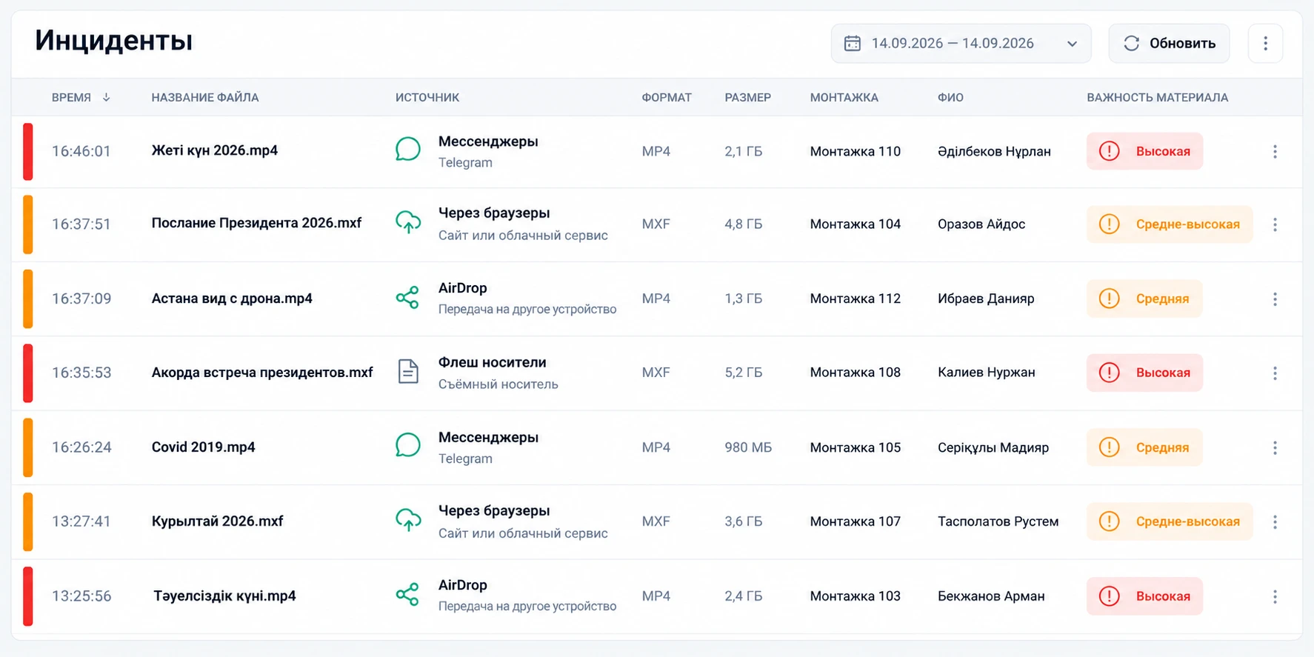
Task: Open the row options menu for Курылтай 2026.mxf
Action: click(1275, 521)
